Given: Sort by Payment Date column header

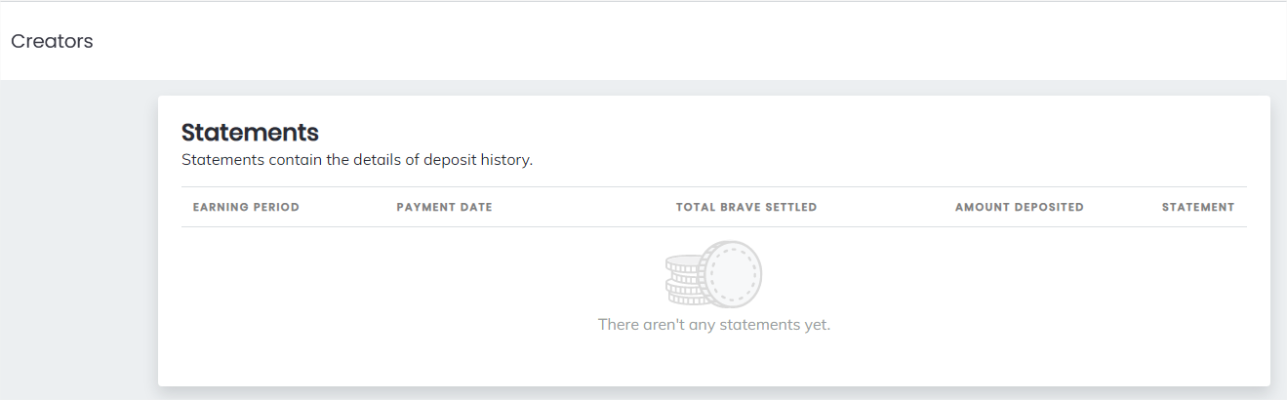Looking at the screenshot, I should tap(444, 207).
